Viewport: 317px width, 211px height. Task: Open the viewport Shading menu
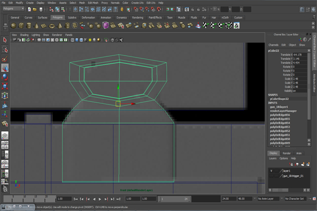pyautogui.click(x=24, y=35)
